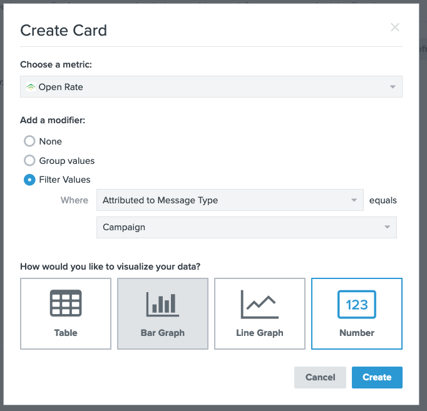Image resolution: width=427 pixels, height=411 pixels.
Task: Cancel the card creation
Action: pos(320,377)
